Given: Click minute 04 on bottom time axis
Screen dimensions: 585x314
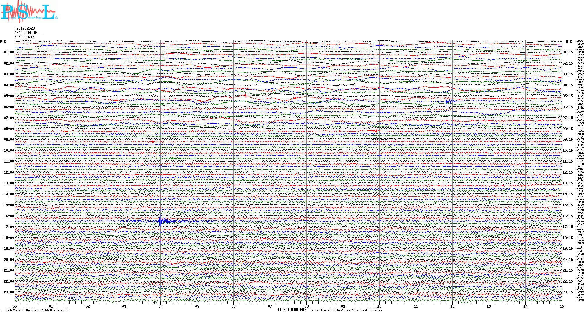Looking at the screenshot, I should 161,306.
